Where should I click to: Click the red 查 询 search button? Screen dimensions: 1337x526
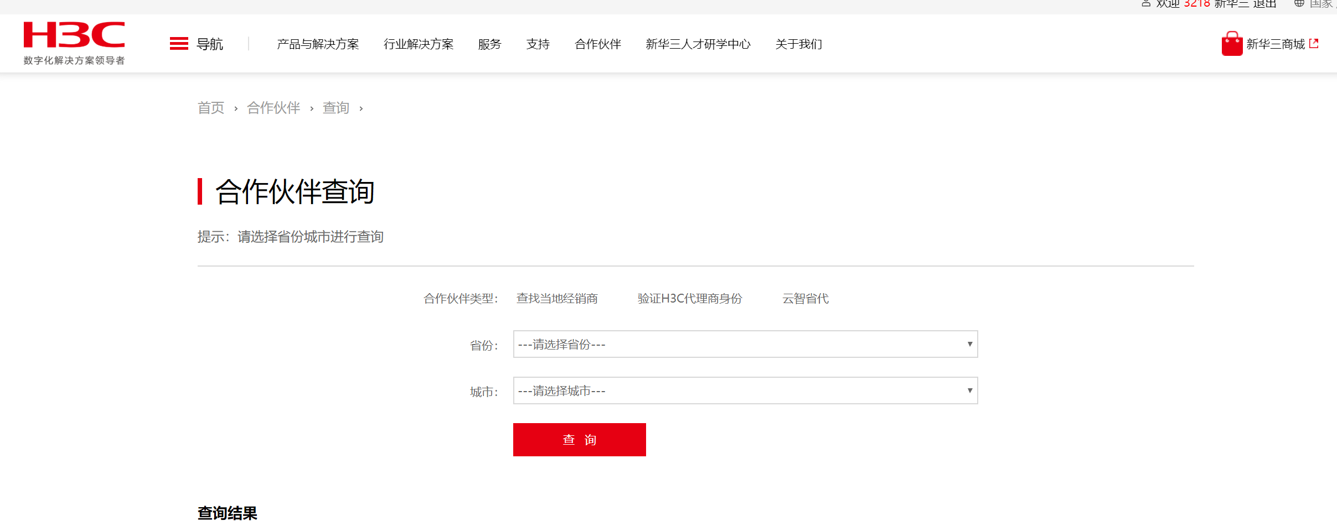point(580,440)
